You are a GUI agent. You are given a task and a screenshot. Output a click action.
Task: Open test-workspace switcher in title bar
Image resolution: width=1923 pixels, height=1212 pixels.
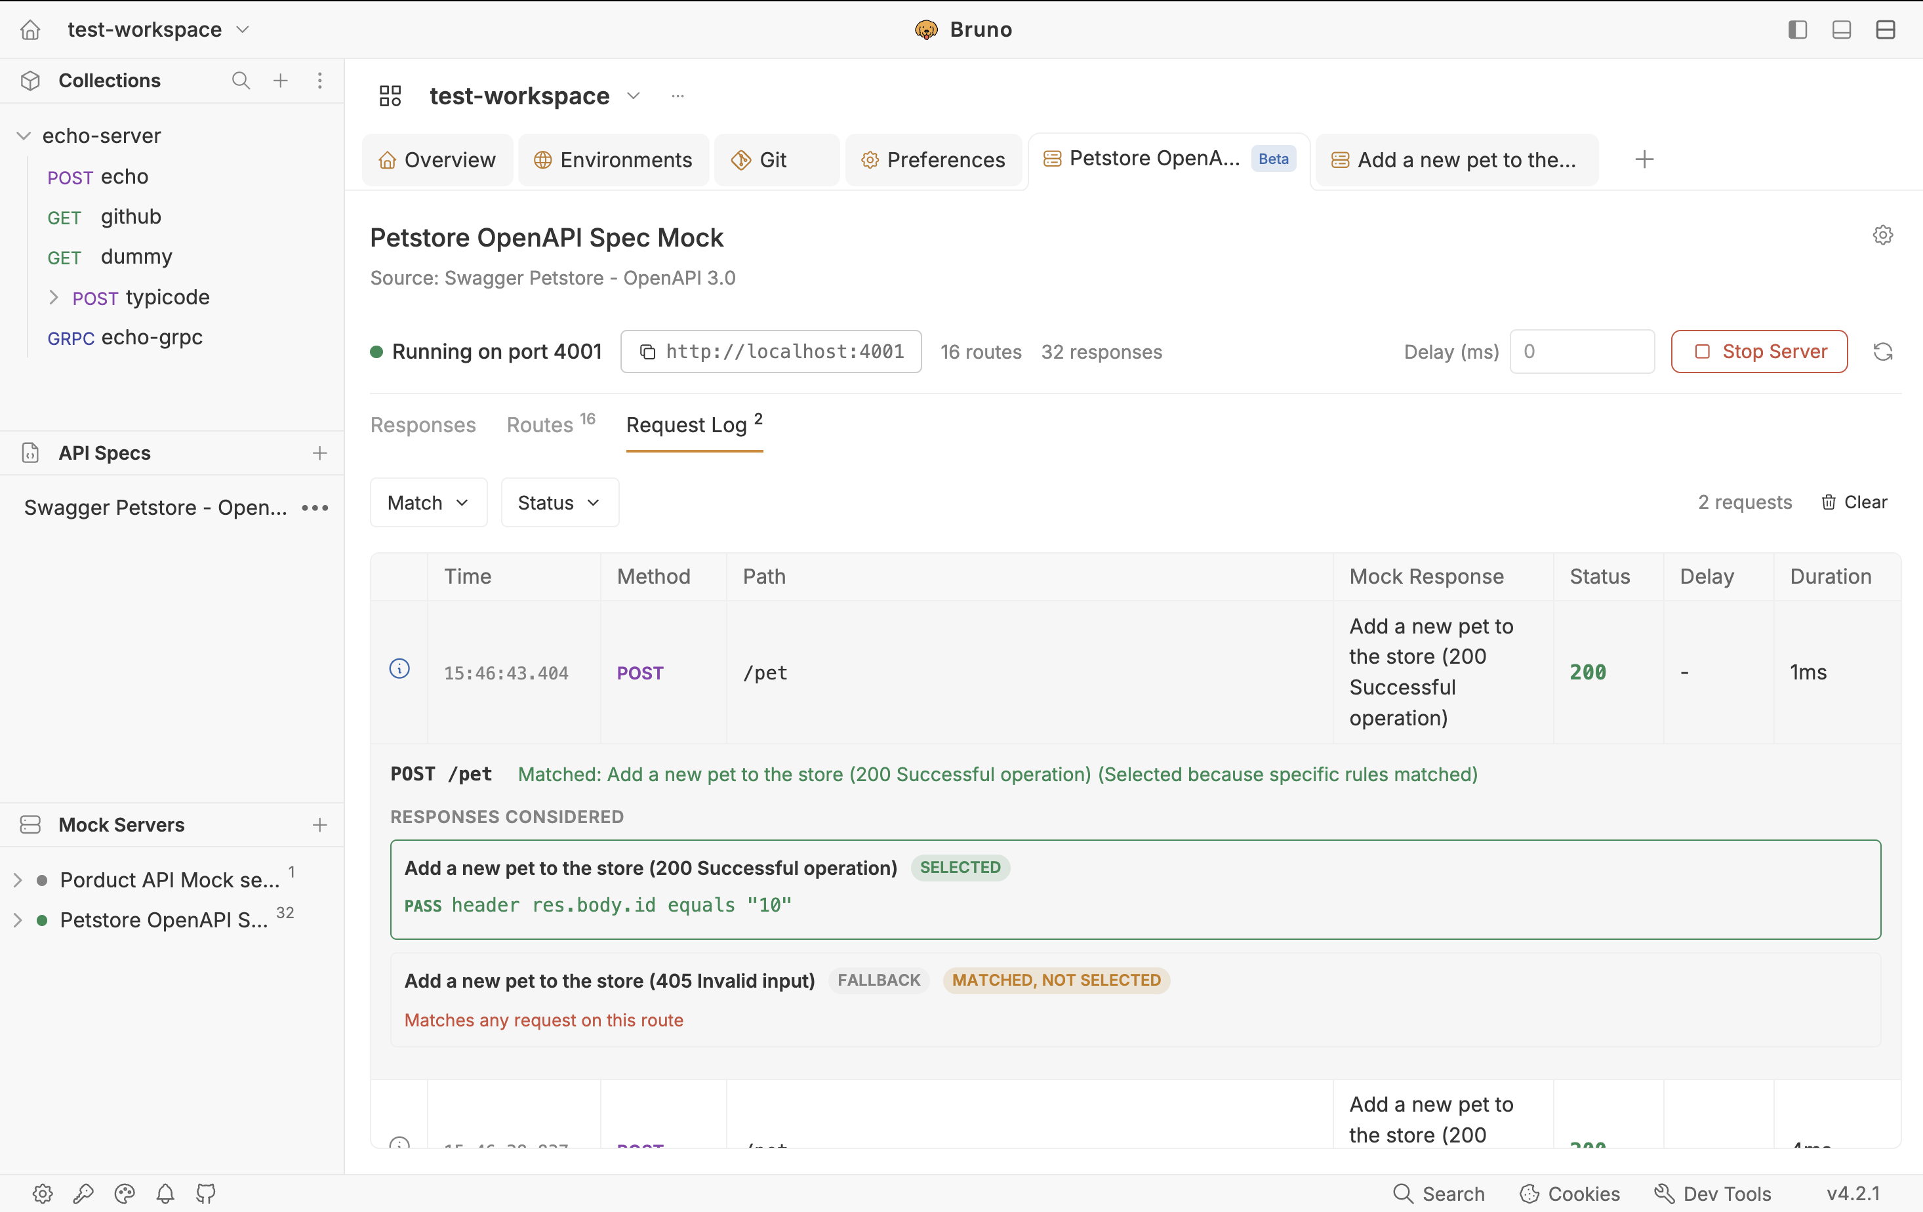pyautogui.click(x=158, y=30)
